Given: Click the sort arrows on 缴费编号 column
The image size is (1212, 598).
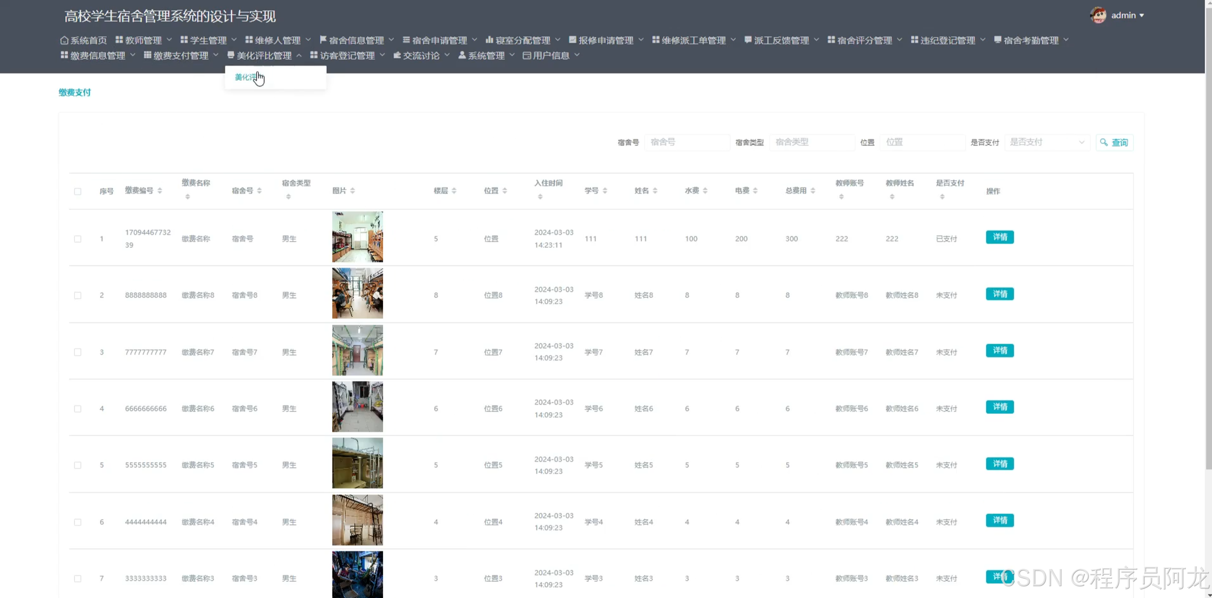Looking at the screenshot, I should click(160, 191).
